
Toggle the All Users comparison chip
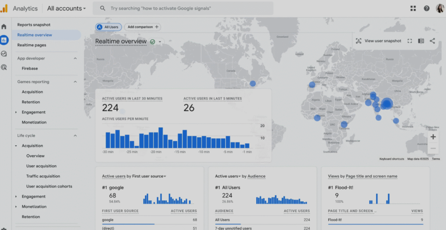point(109,27)
